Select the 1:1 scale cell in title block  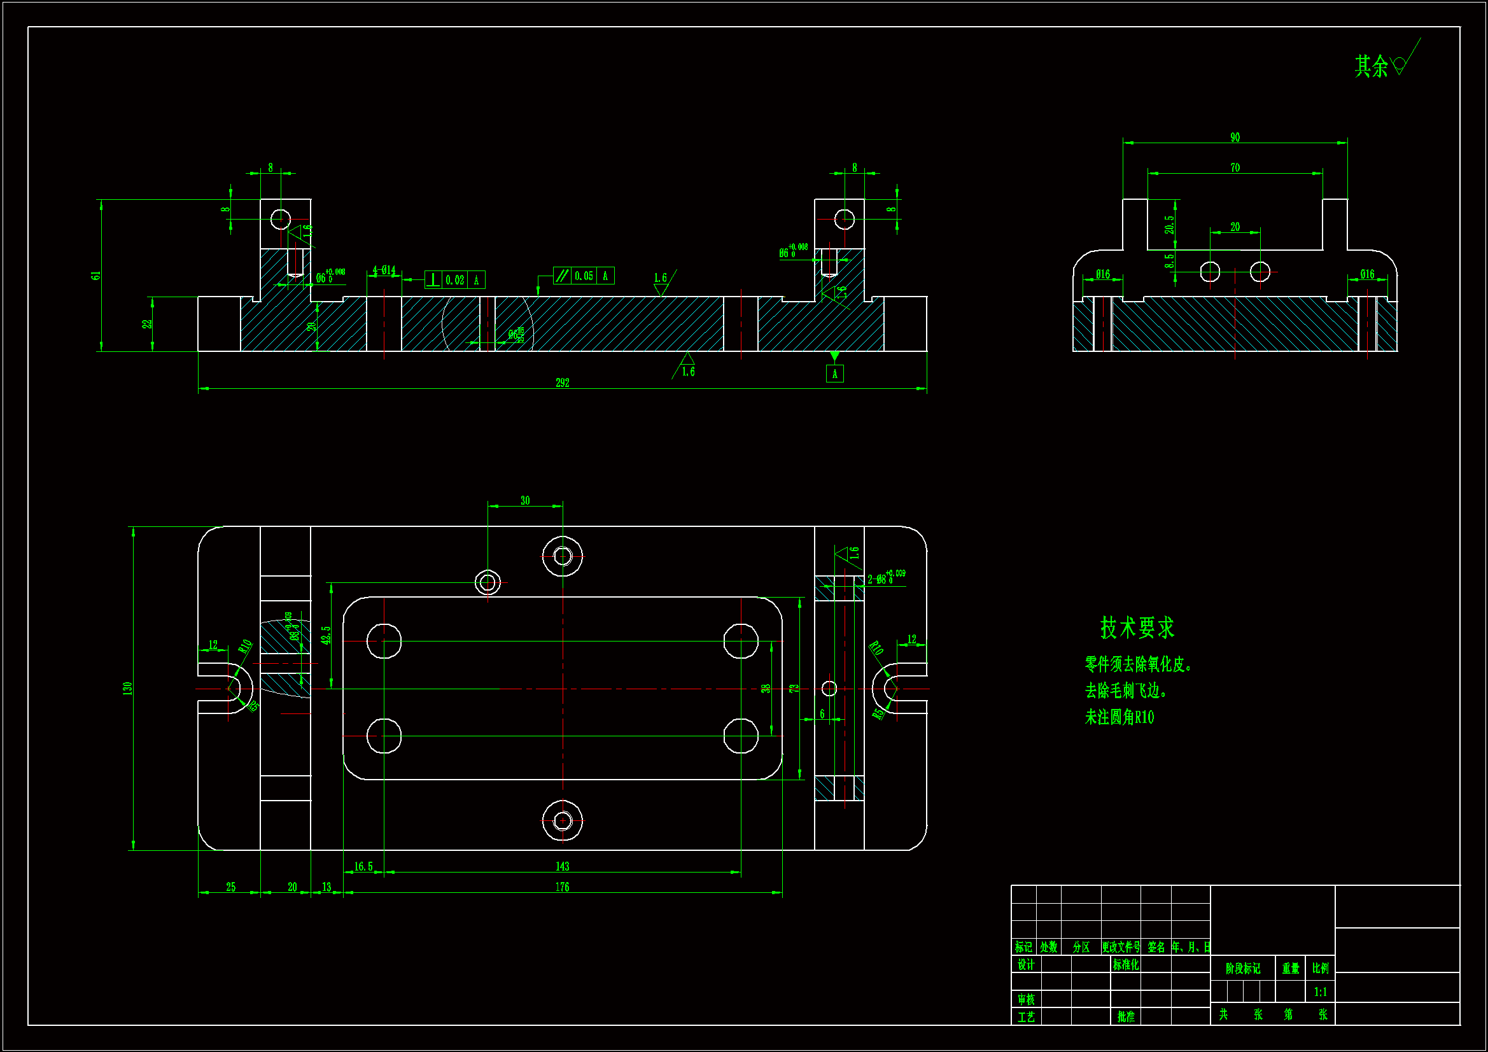[x=1320, y=992]
